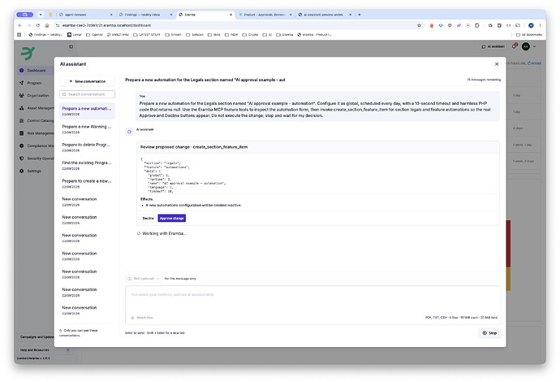Click the notifications bell in header

tap(515, 46)
